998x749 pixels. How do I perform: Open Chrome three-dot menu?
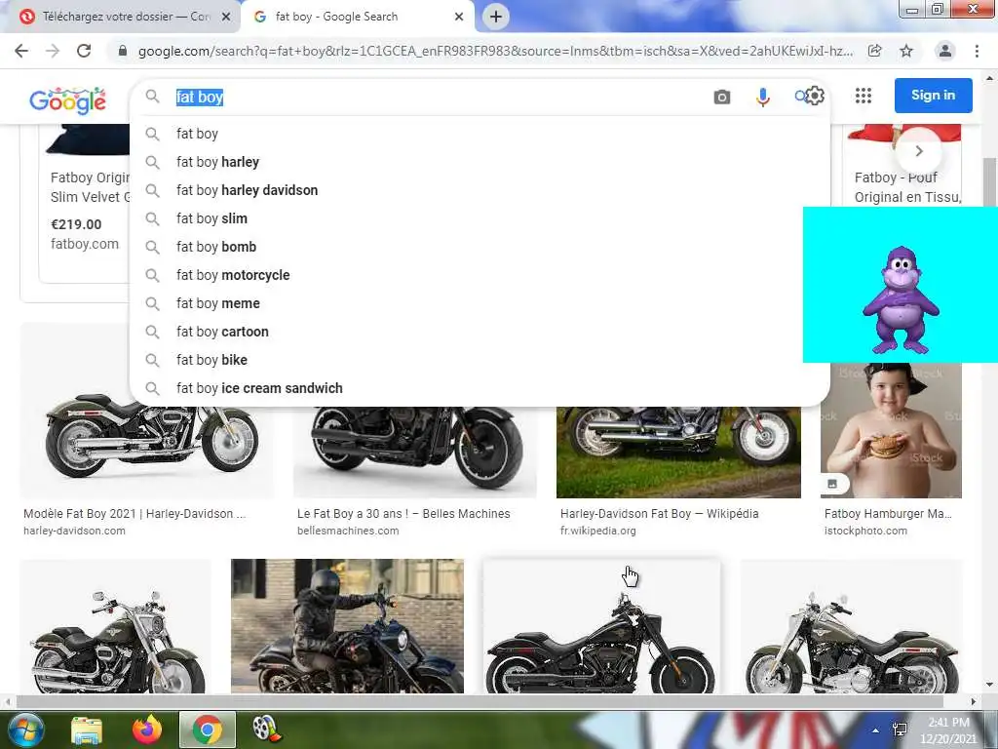[977, 51]
